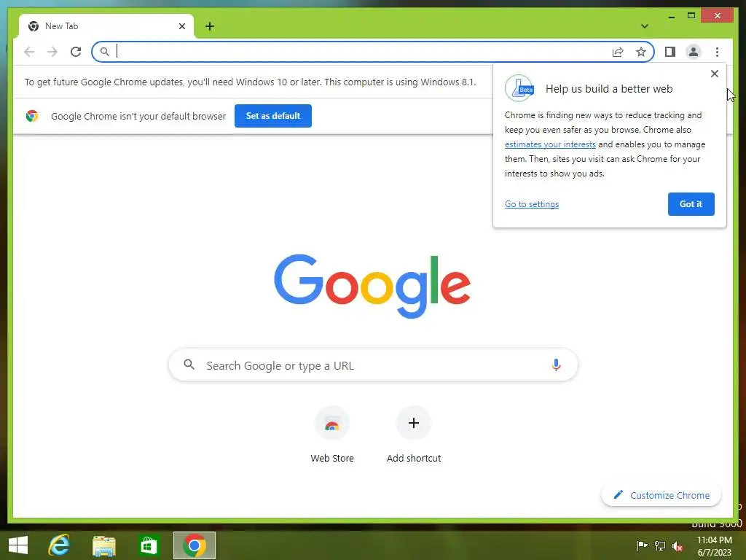Share this page from the address bar
Viewport: 746px width, 560px height.
pos(618,52)
